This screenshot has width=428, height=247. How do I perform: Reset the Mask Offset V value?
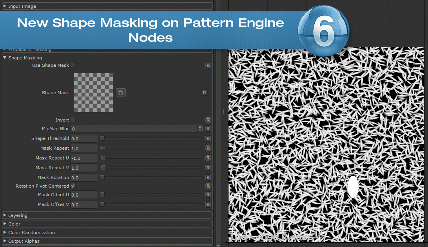[208, 204]
